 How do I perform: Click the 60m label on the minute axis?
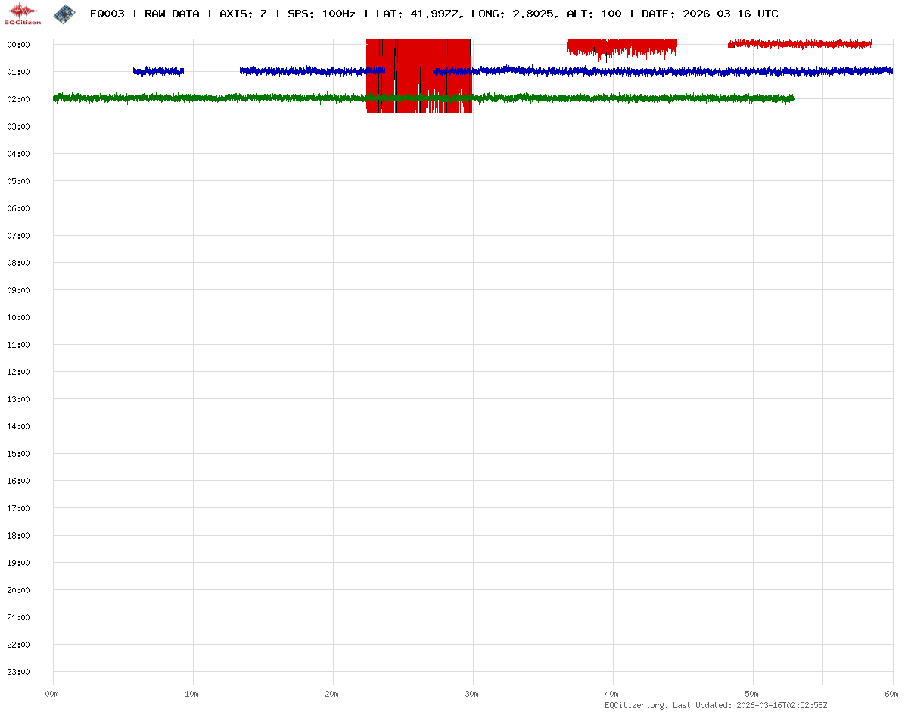point(892,694)
